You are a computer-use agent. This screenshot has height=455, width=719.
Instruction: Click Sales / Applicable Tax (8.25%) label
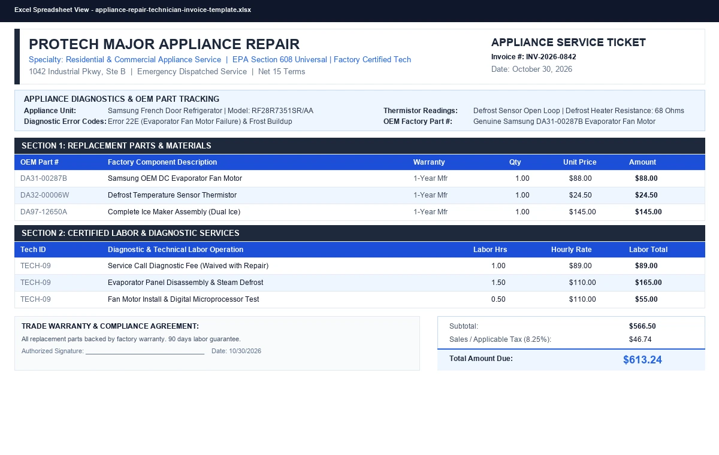(500, 339)
